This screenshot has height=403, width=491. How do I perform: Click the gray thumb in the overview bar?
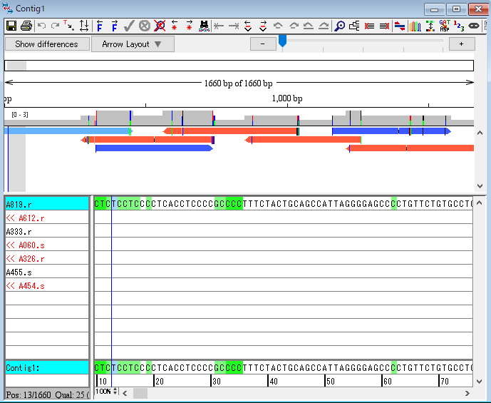[x=16, y=66]
